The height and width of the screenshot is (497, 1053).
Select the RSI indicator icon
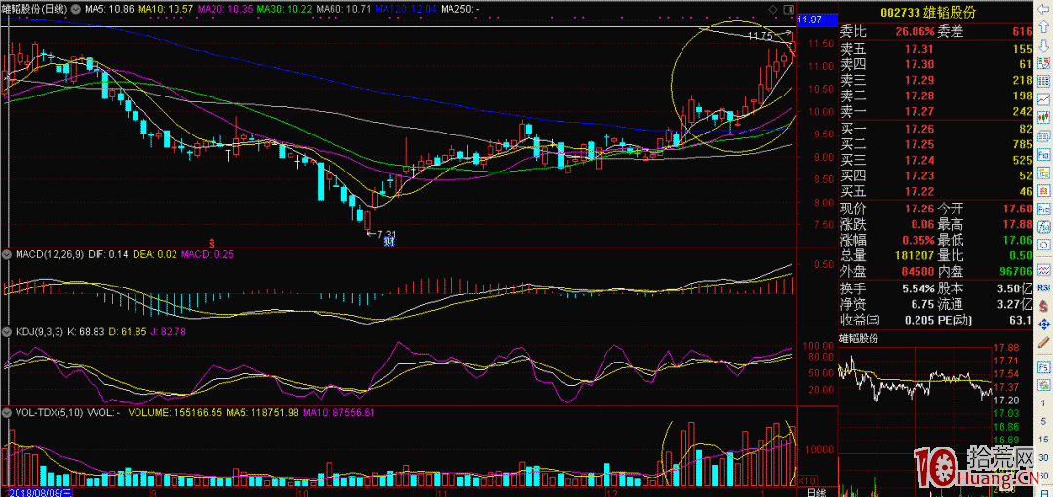pyautogui.click(x=1043, y=288)
